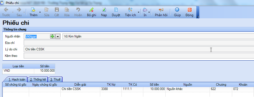Add a new voucher with Thêm
Image resolution: width=254 pixels, height=97 pixels.
[x=33, y=12]
